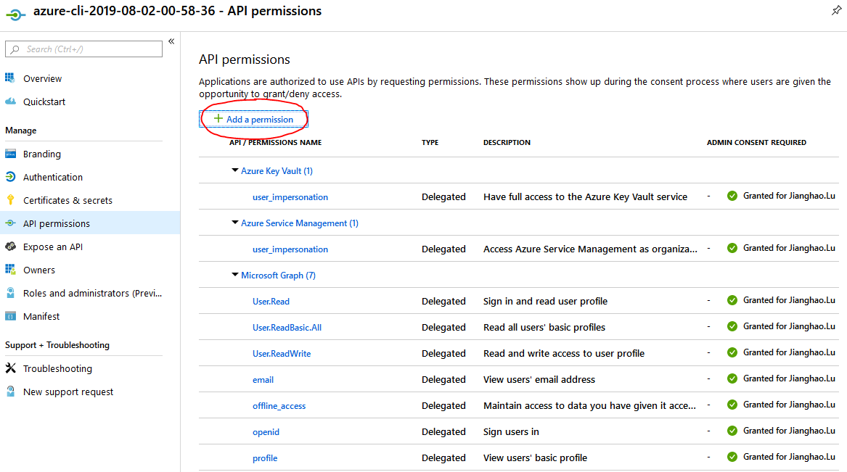Open Certificates & secrets
This screenshot has width=847, height=472.
click(67, 201)
